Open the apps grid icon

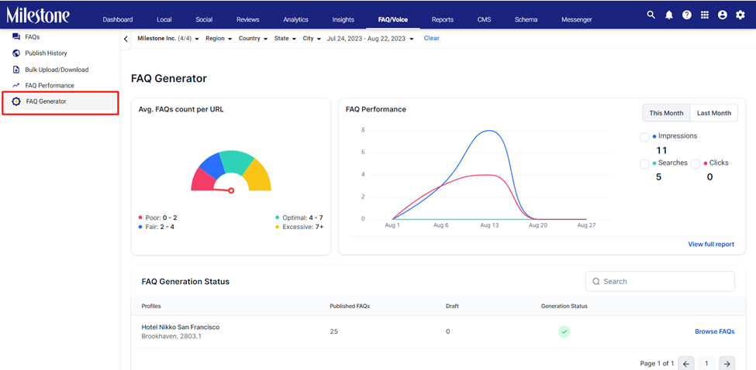704,15
